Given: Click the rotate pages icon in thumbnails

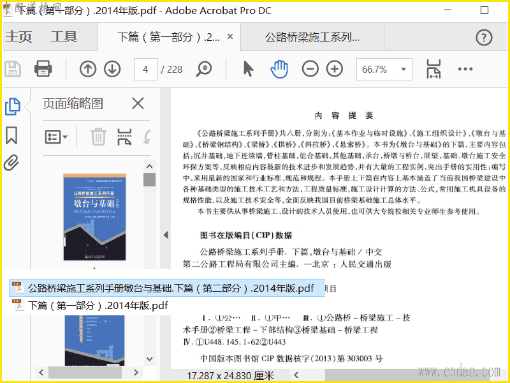Looking at the screenshot, I should pyautogui.click(x=147, y=137).
